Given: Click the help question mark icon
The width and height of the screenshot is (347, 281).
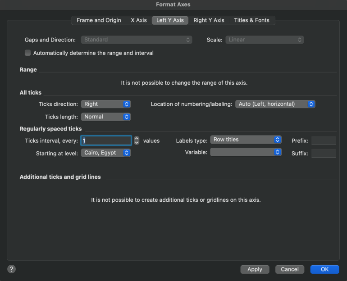Looking at the screenshot, I should (12, 269).
